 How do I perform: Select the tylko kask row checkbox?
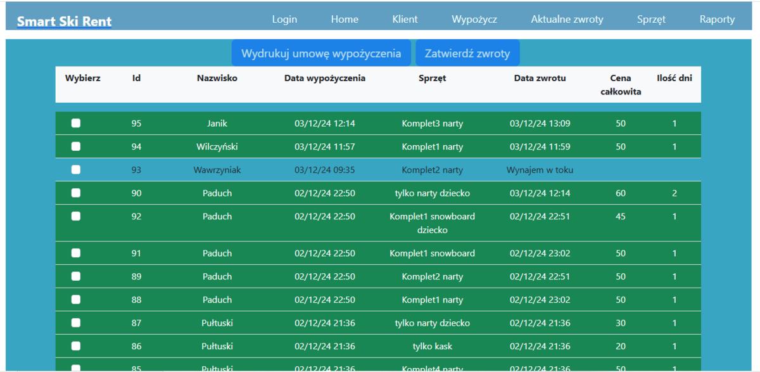pos(76,346)
